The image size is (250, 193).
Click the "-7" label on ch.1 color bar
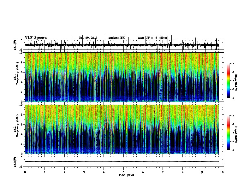(233, 98)
